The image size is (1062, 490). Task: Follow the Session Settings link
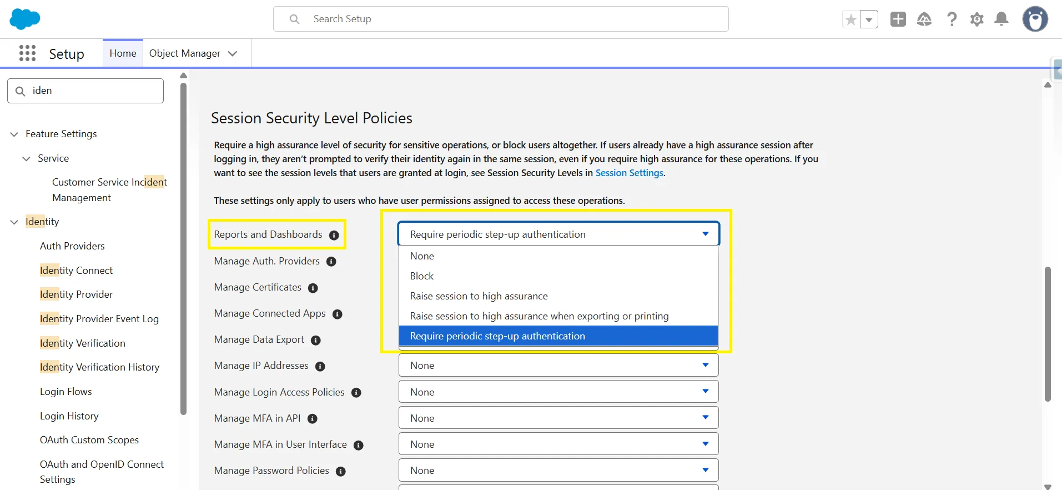click(x=629, y=173)
